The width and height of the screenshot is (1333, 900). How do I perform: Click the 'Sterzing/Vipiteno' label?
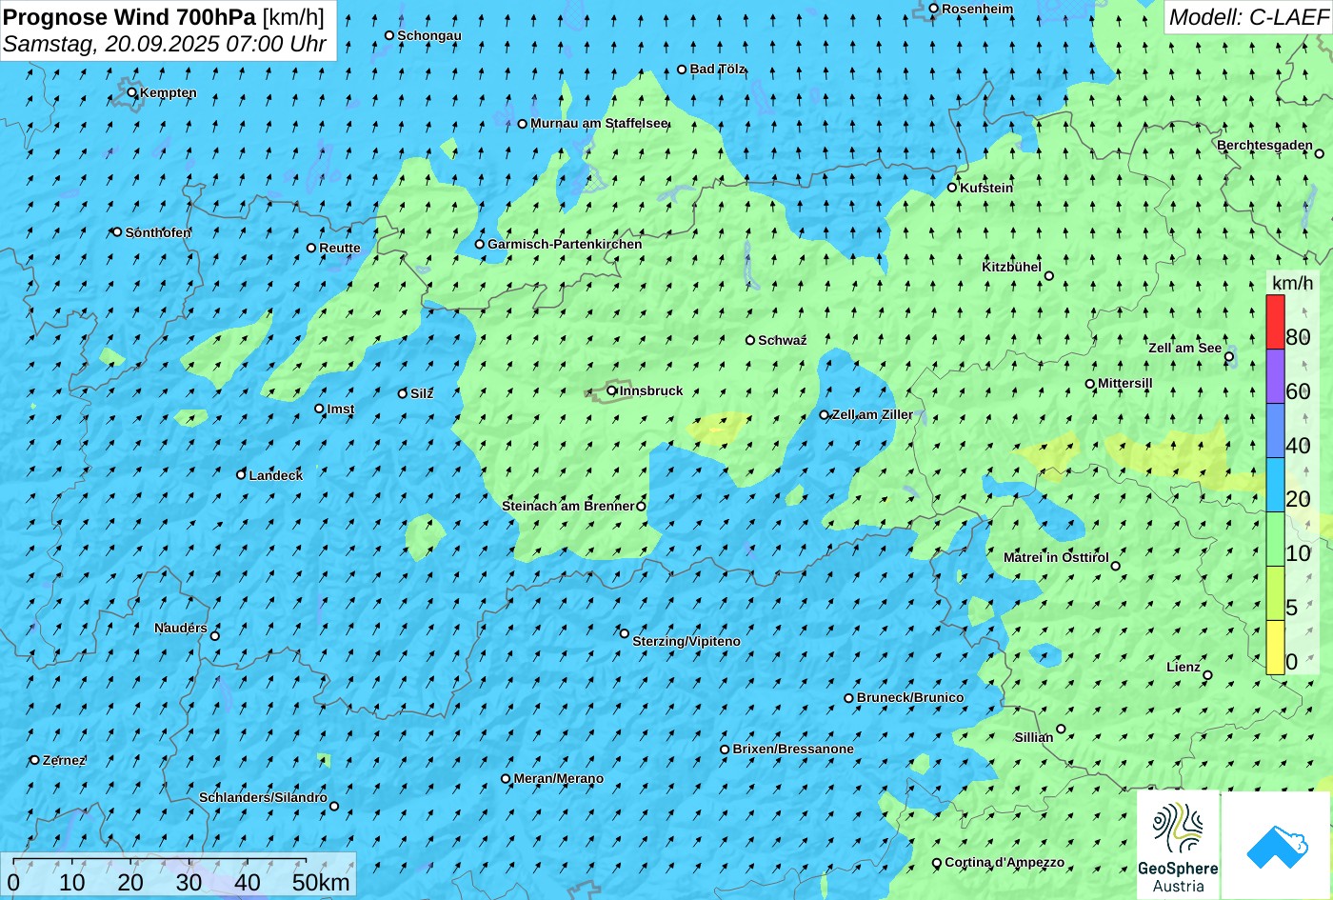[x=686, y=641]
